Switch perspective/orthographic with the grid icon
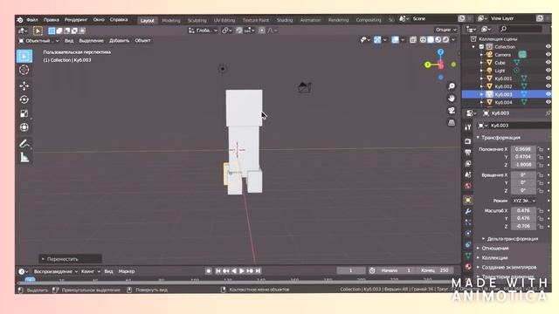 452,122
